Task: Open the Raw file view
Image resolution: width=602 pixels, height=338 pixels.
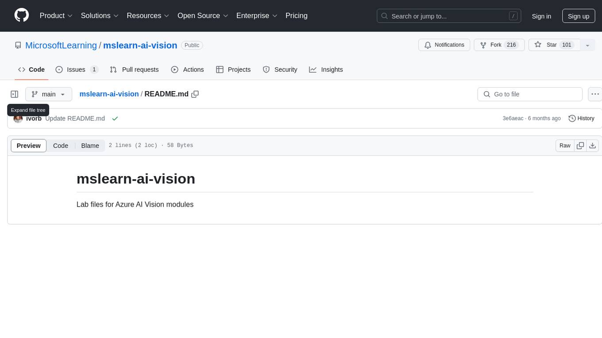Action: click(x=565, y=146)
